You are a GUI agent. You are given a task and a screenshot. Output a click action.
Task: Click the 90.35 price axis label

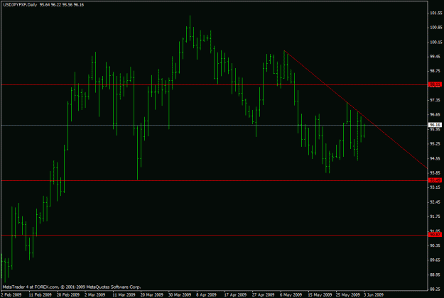pyautogui.click(x=436, y=245)
